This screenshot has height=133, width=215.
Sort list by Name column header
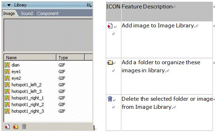[30, 58]
